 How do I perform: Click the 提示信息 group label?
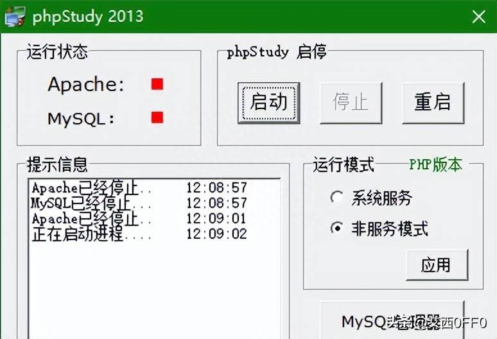point(57,164)
